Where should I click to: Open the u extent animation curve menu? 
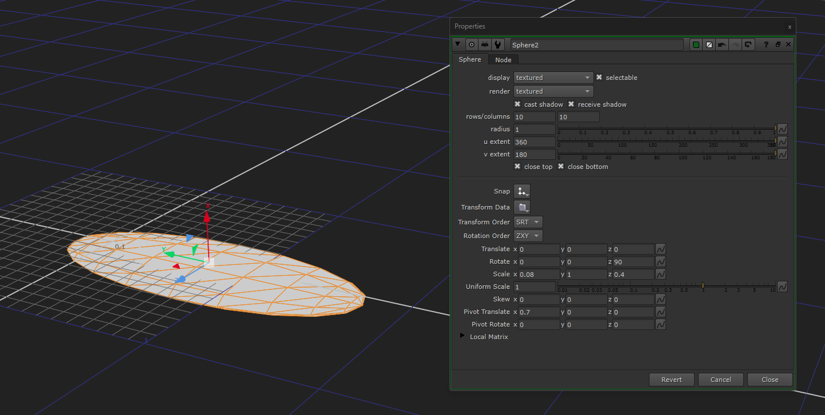click(x=783, y=142)
